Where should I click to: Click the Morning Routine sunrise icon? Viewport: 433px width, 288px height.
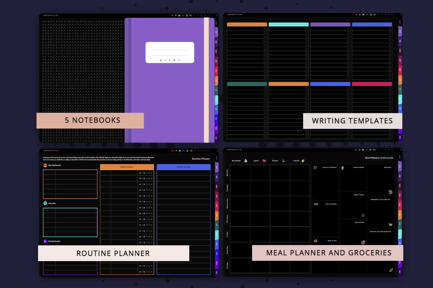coord(45,165)
